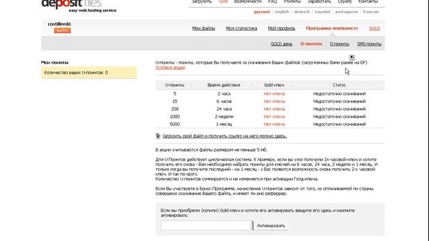429x241 pixels.
Task: Click Нет ключа in the 5000-point row
Action: (x=274, y=125)
